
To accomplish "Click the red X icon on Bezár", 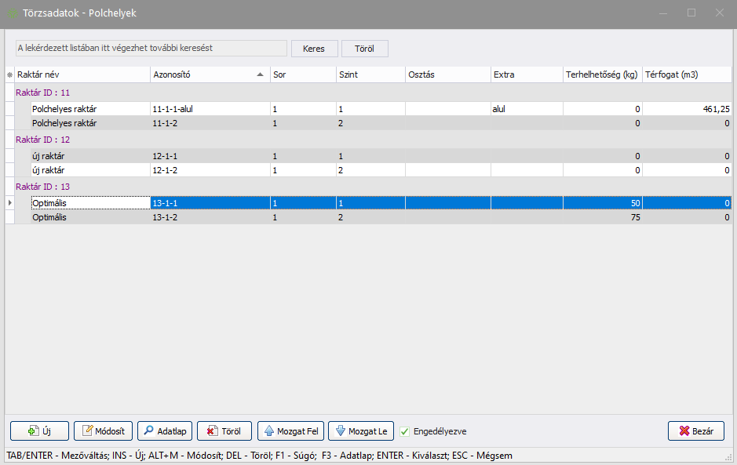I will [x=683, y=431].
